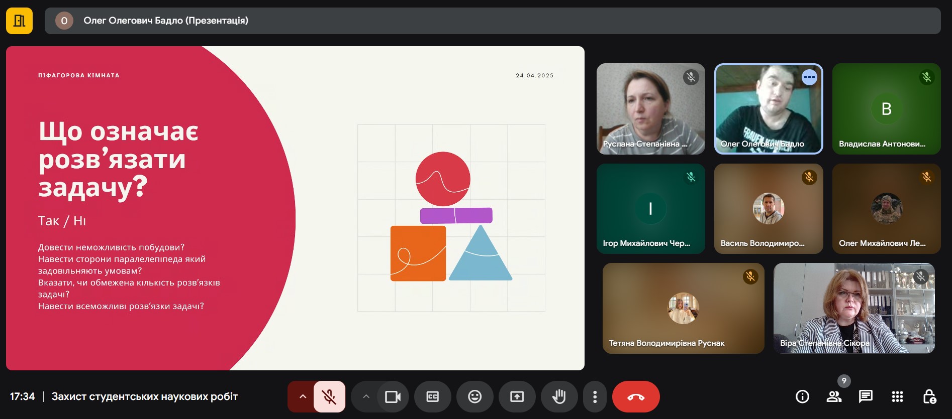Click the yellow meeting room icon
952x419 pixels.
[19, 21]
